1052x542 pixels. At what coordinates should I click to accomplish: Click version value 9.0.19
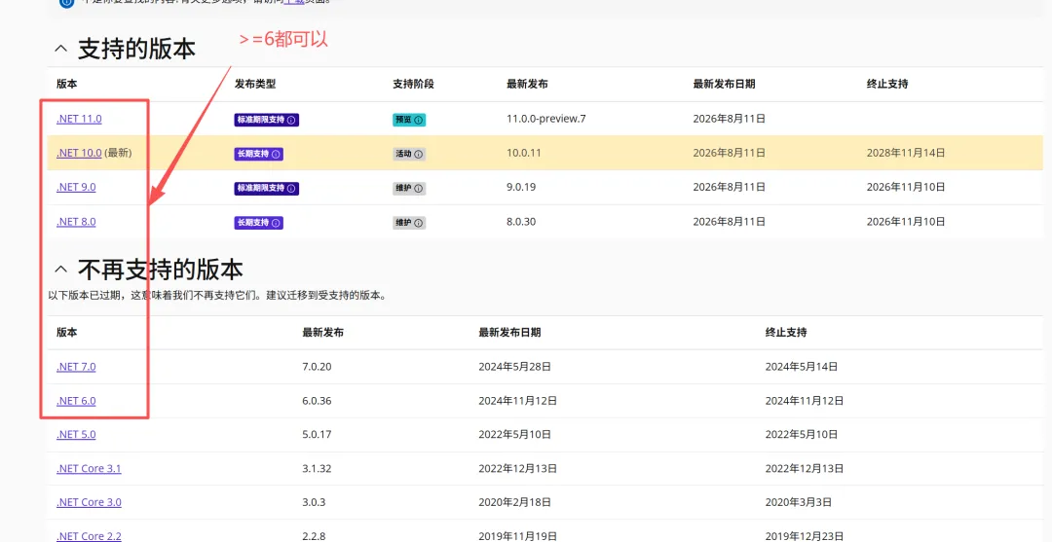coord(521,188)
